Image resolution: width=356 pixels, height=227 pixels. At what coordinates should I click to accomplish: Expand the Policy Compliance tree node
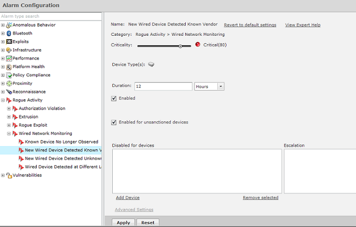click(x=2, y=75)
